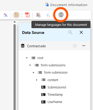Open the text formatting (AA) tool

5,15
